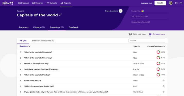This screenshot has height=96, width=184.
Task: Sort by Question column chevron
Action: click(29, 46)
